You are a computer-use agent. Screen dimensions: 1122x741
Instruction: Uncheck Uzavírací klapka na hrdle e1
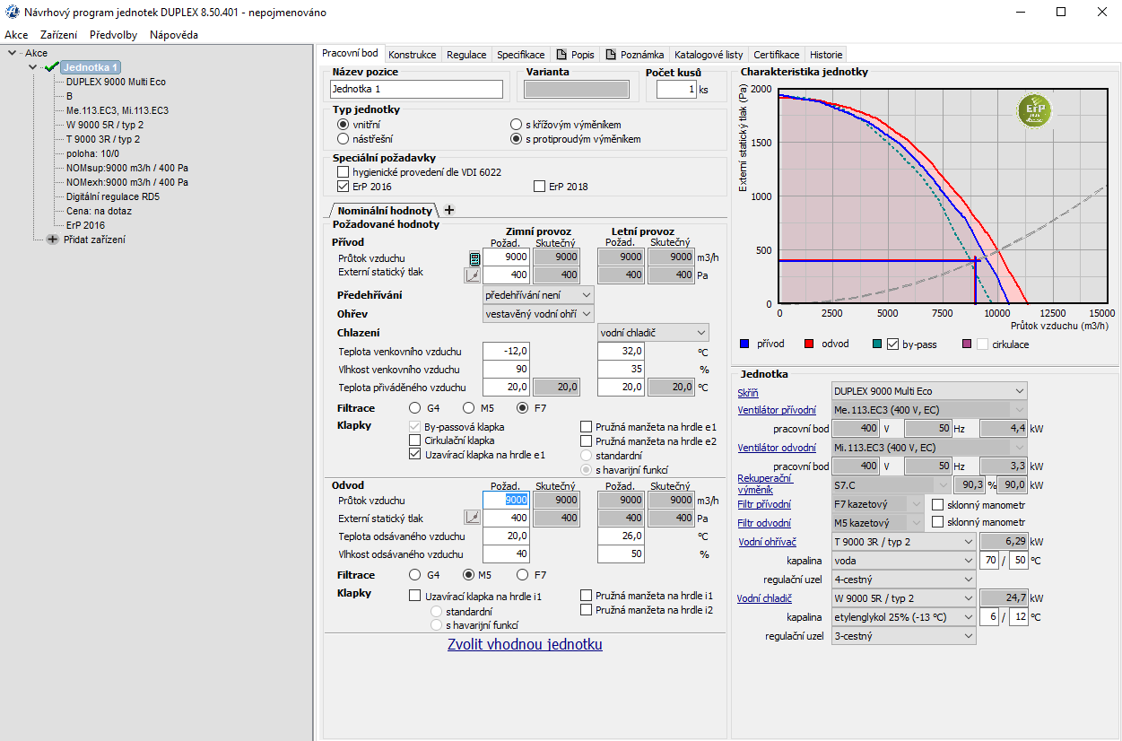pos(414,455)
